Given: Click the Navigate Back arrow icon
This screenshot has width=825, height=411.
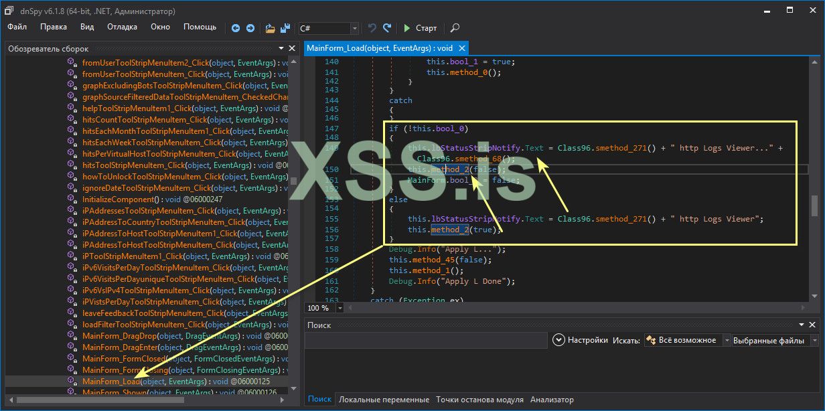Looking at the screenshot, I should 235,28.
